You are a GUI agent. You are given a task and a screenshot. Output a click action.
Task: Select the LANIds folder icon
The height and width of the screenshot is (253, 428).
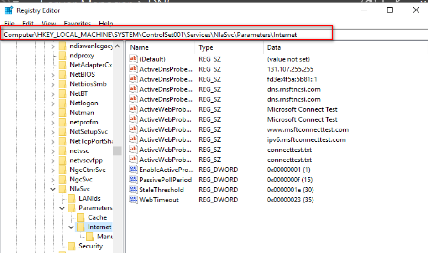(x=72, y=198)
